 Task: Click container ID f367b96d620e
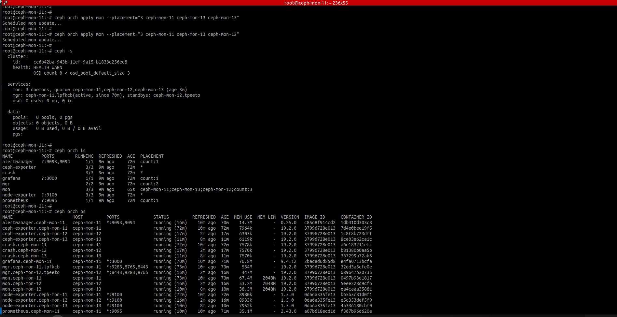356,311
